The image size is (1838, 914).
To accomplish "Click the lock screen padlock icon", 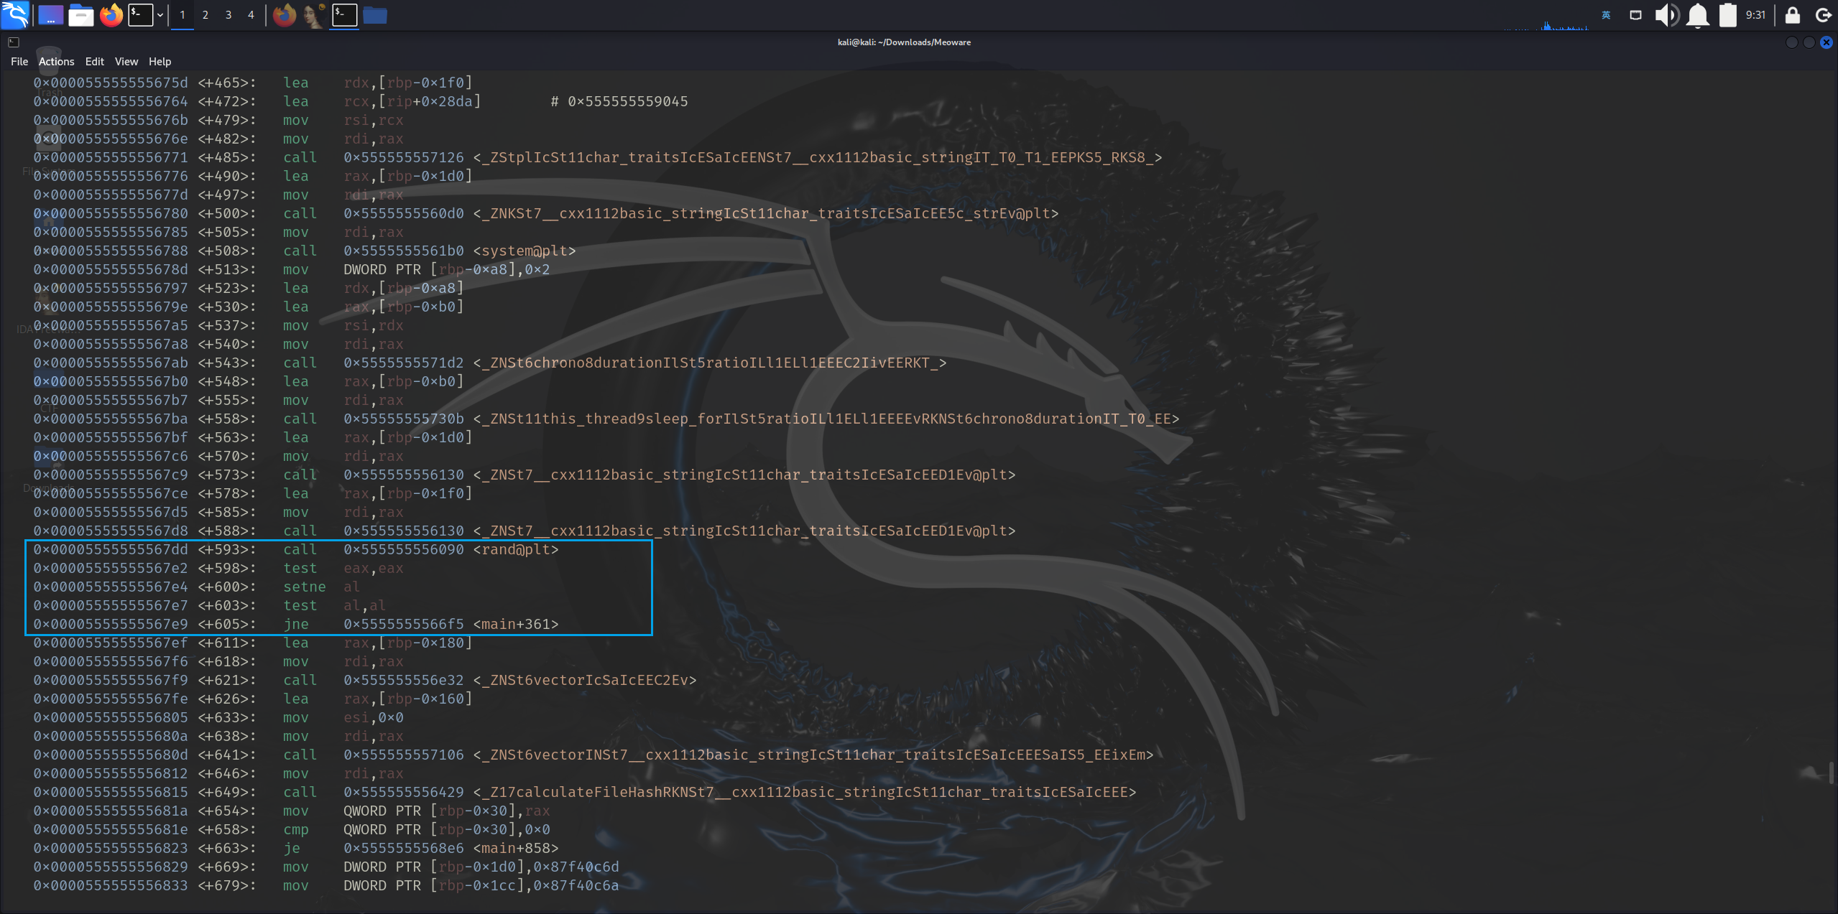I will pyautogui.click(x=1792, y=14).
